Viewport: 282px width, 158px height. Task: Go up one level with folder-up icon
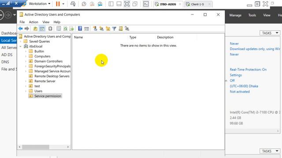(x=35, y=29)
